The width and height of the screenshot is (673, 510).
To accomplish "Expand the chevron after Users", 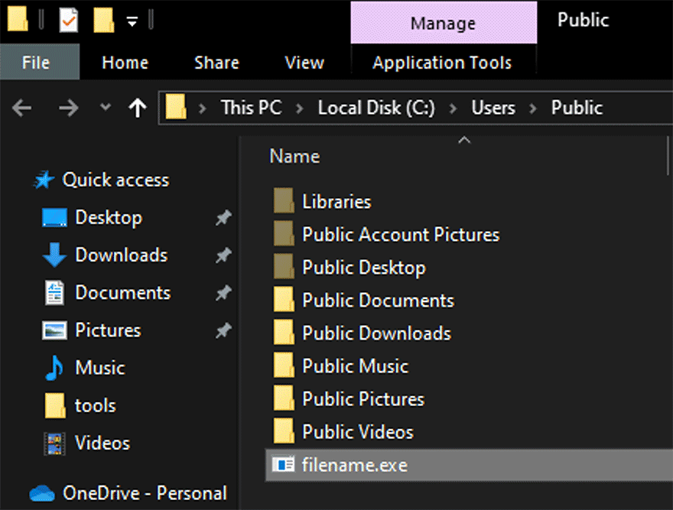I will pyautogui.click(x=533, y=108).
